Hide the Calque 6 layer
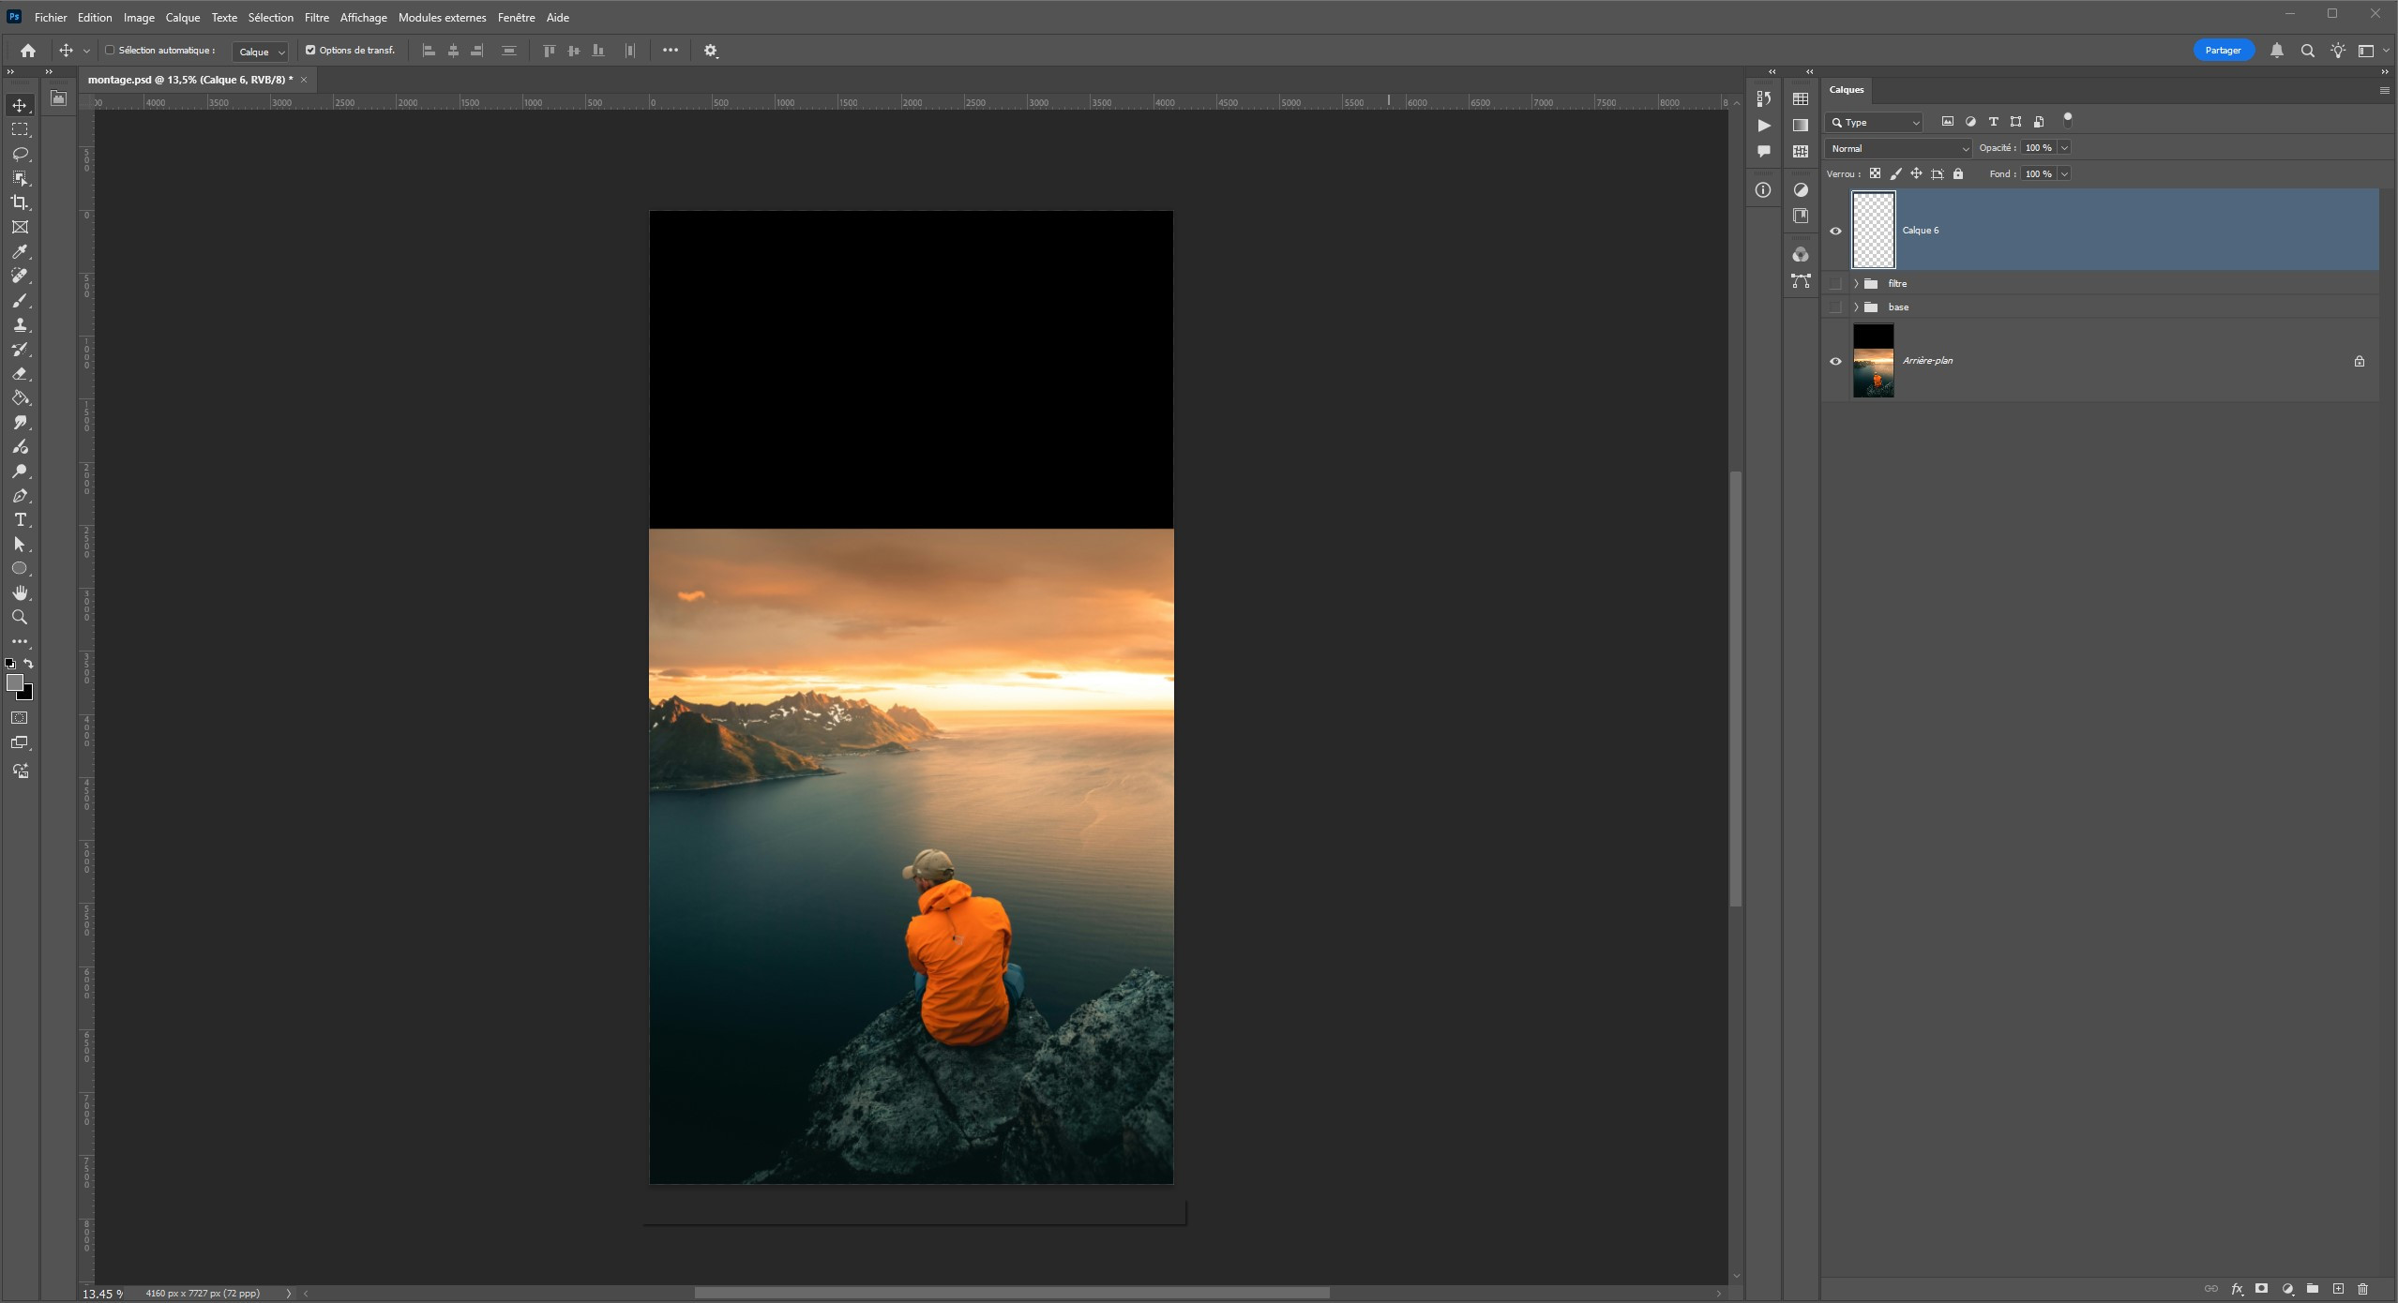The image size is (2398, 1303). (x=1835, y=231)
